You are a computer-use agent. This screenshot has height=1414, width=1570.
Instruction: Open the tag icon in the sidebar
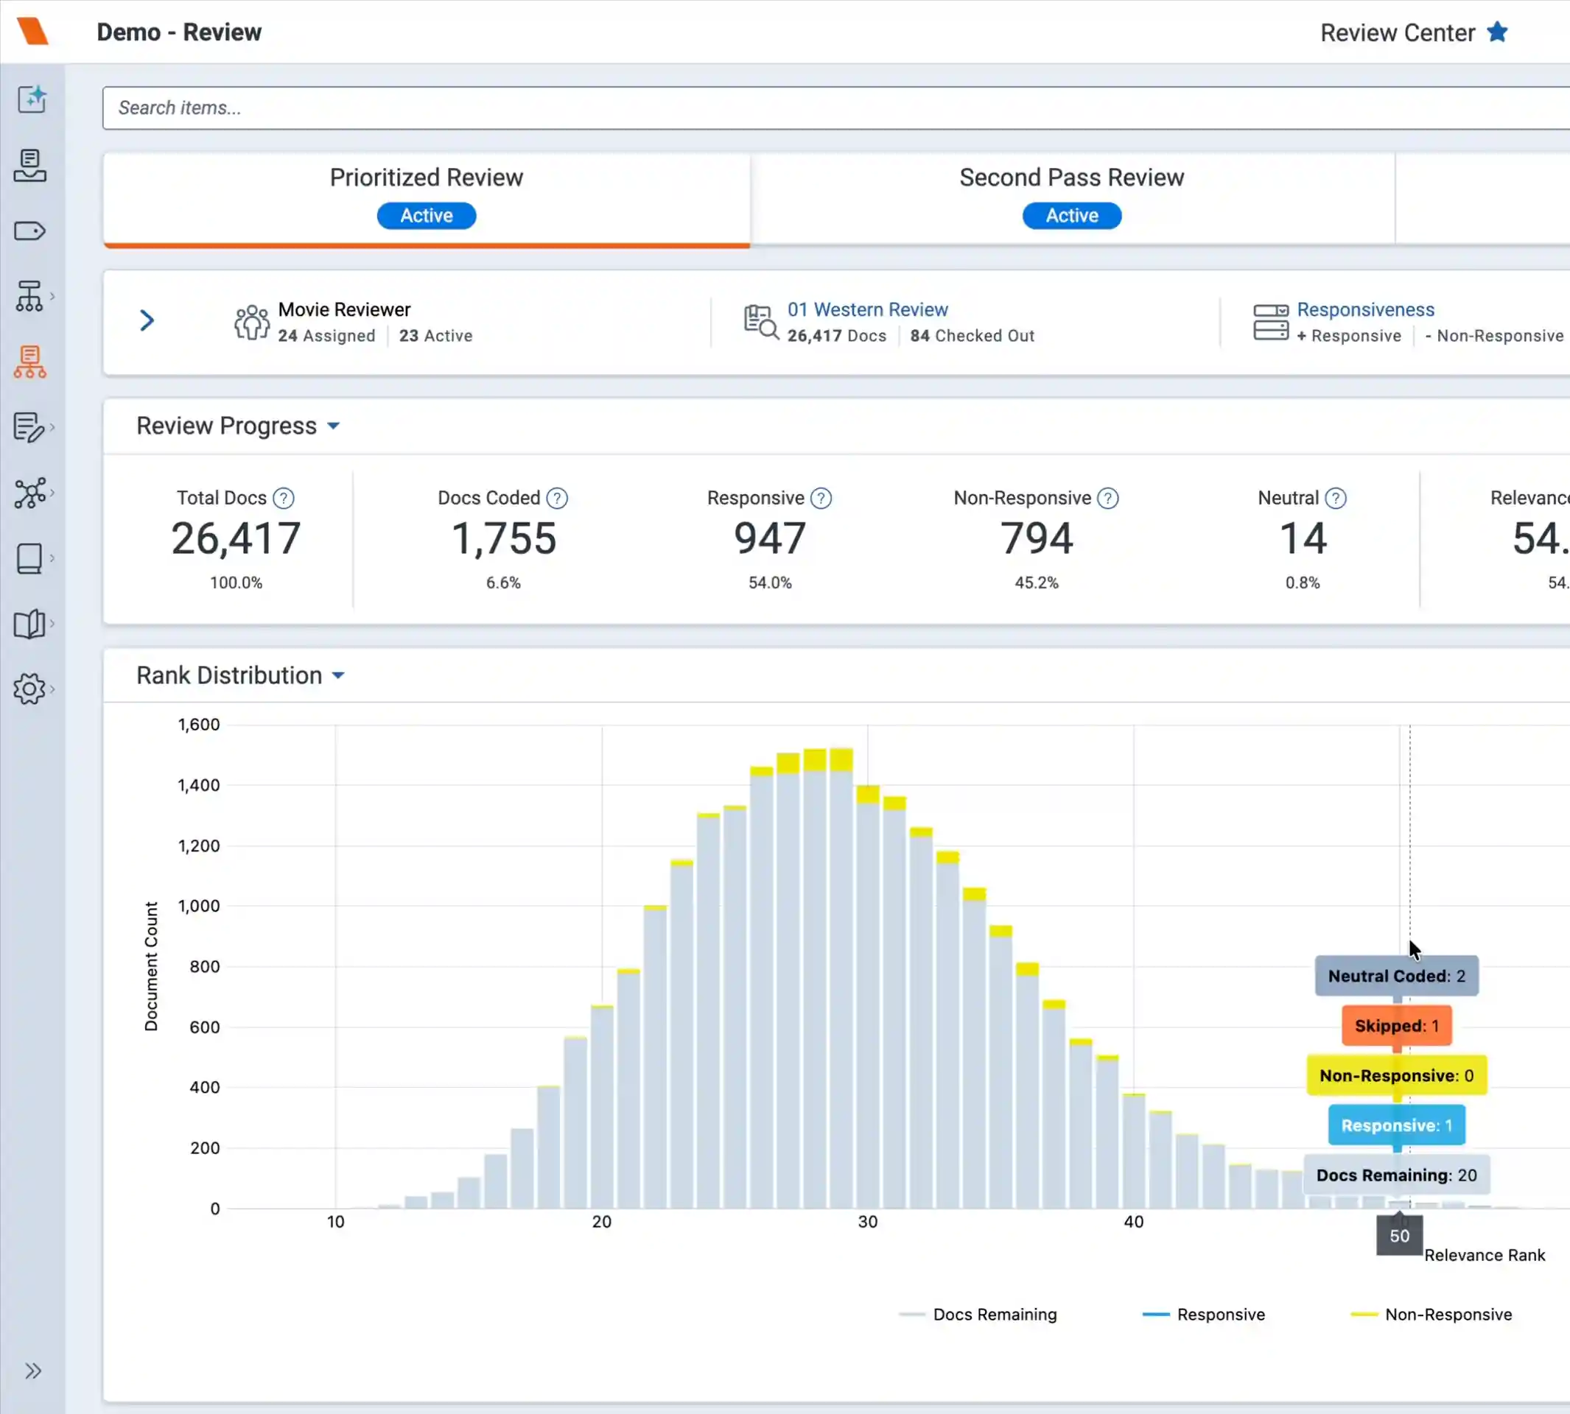pos(29,231)
